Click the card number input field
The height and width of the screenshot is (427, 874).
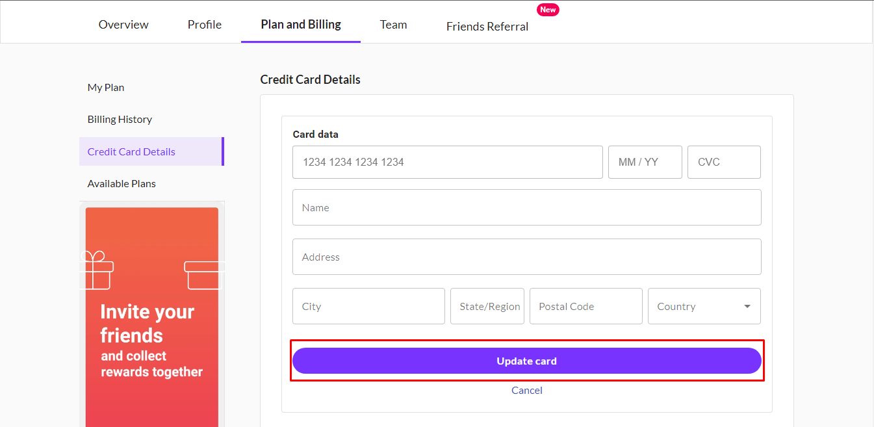pyautogui.click(x=447, y=162)
